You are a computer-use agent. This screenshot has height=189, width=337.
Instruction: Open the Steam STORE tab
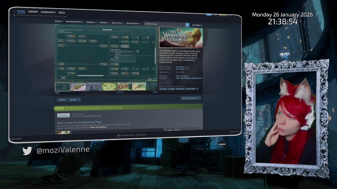21,12
